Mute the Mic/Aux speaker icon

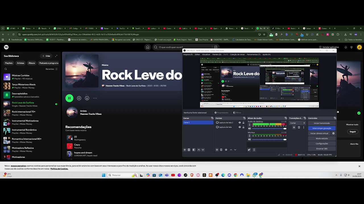click(250, 139)
